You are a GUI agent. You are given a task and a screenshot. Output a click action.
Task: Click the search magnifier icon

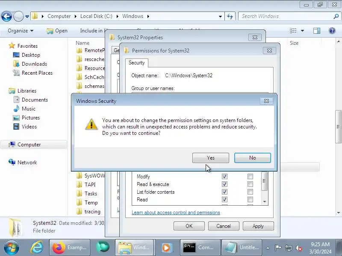pyautogui.click(x=336, y=16)
